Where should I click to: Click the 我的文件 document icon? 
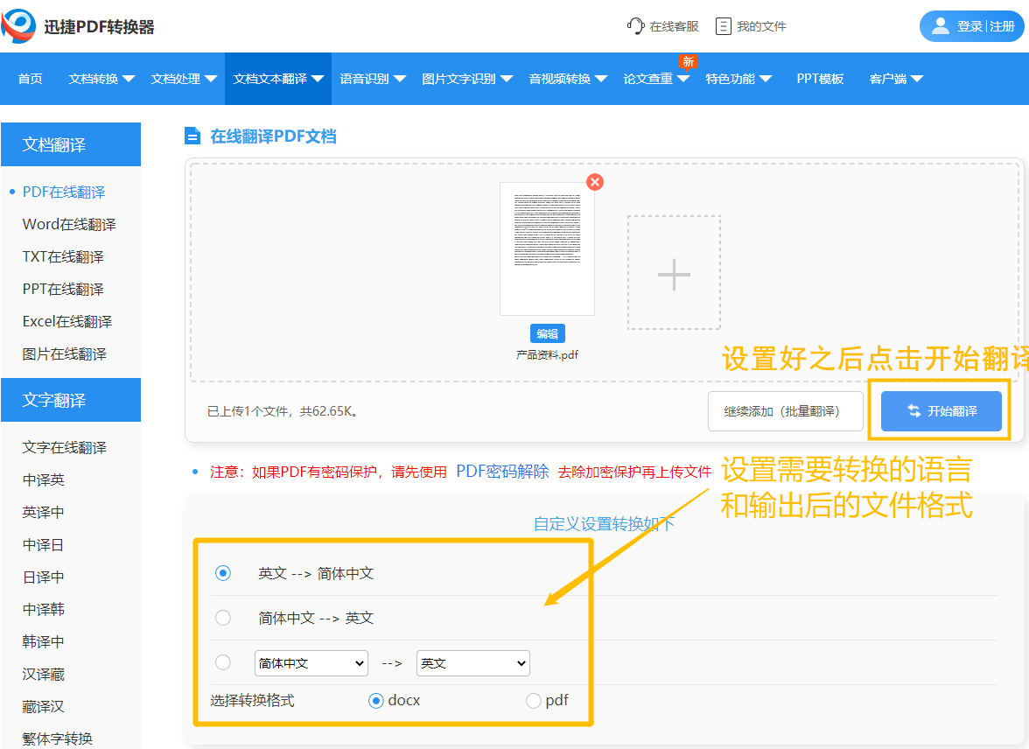723,26
